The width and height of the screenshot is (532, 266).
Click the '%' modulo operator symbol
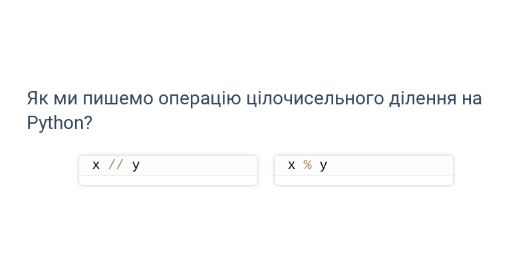click(x=308, y=165)
